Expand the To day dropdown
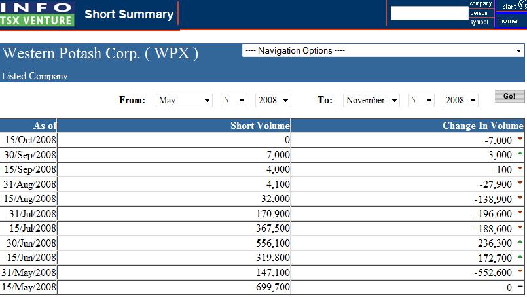This screenshot has width=527, height=297. tap(421, 100)
